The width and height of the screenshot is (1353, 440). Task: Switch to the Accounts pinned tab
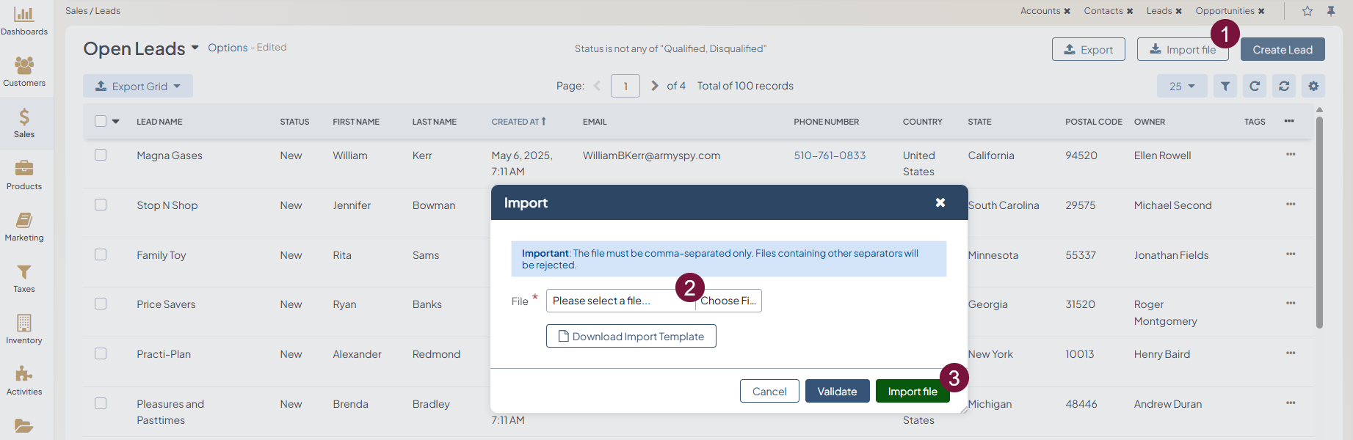click(1040, 11)
